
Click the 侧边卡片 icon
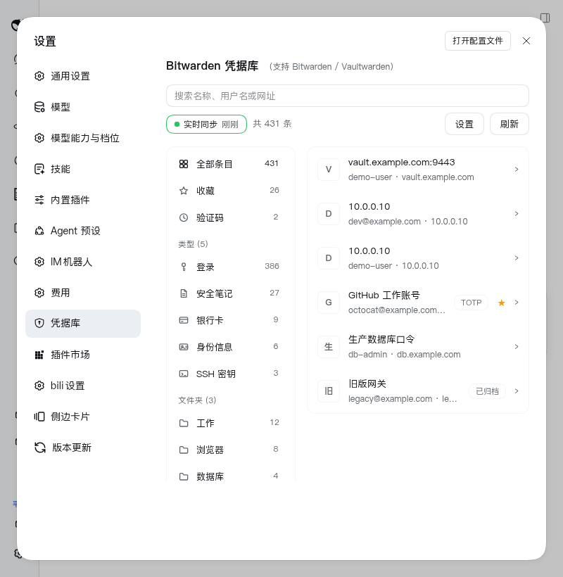point(39,417)
